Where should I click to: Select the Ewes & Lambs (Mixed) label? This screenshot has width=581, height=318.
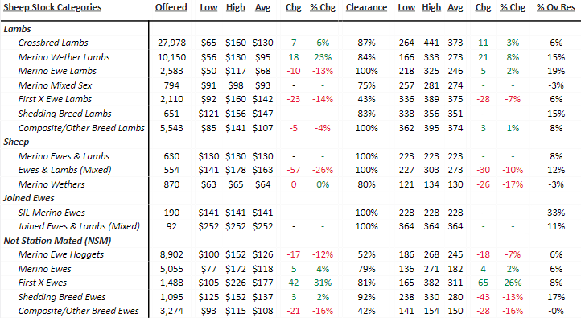pyautogui.click(x=65, y=170)
